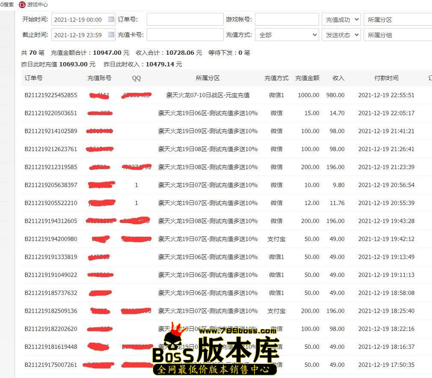This screenshot has height=378, width=432.
Task: Open the 所属分区 filter combo box
Action: click(x=397, y=20)
